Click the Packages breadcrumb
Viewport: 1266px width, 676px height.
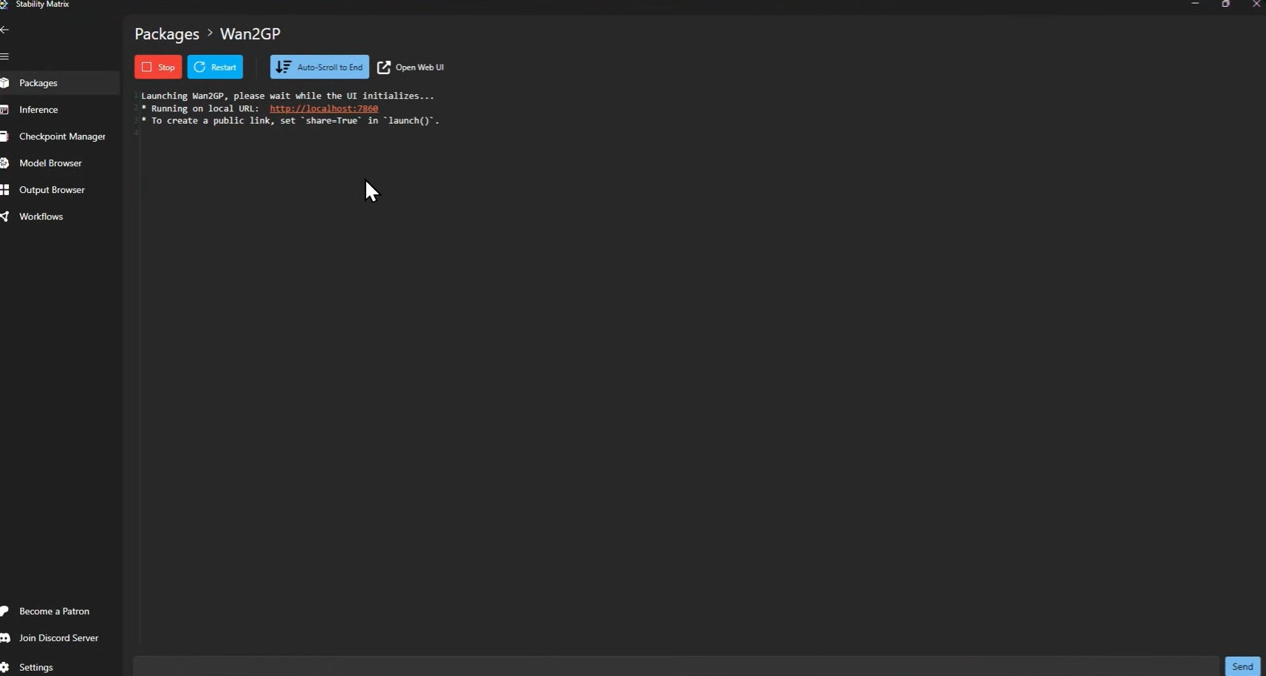tap(166, 33)
